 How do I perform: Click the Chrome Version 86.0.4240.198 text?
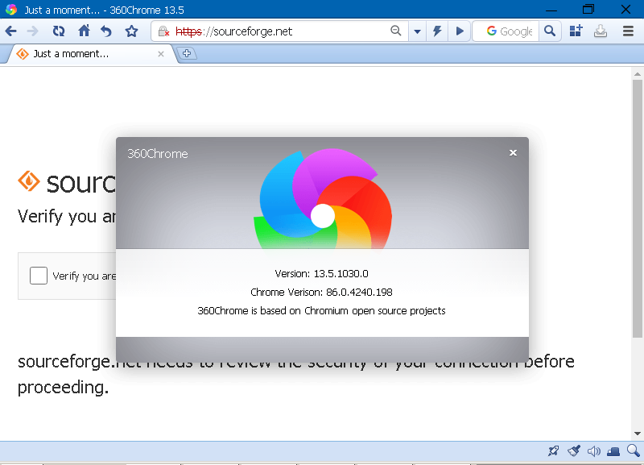click(x=321, y=293)
